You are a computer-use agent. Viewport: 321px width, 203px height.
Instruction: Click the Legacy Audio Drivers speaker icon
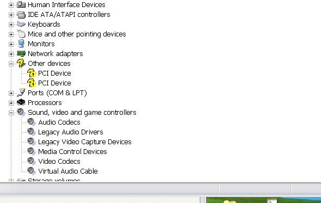tap(32, 132)
